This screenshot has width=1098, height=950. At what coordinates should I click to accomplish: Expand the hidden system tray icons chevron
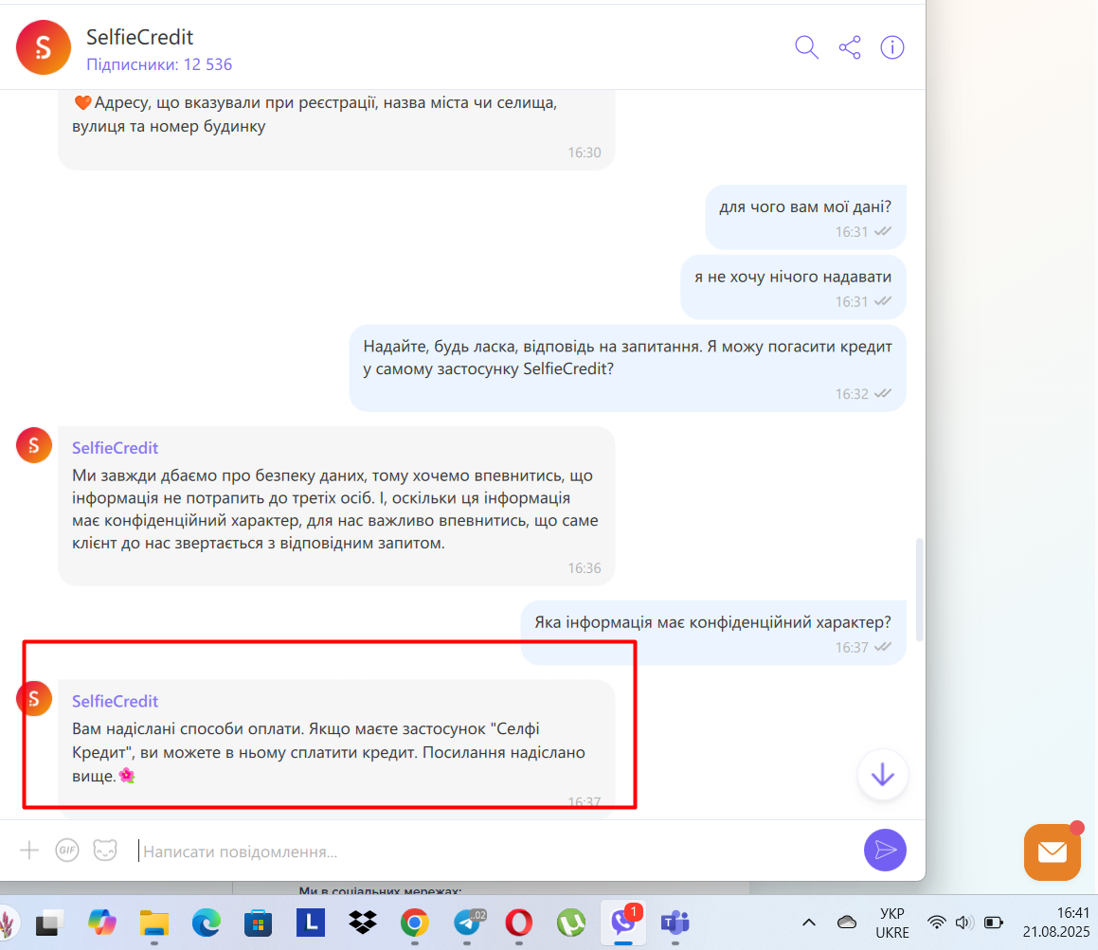click(809, 922)
